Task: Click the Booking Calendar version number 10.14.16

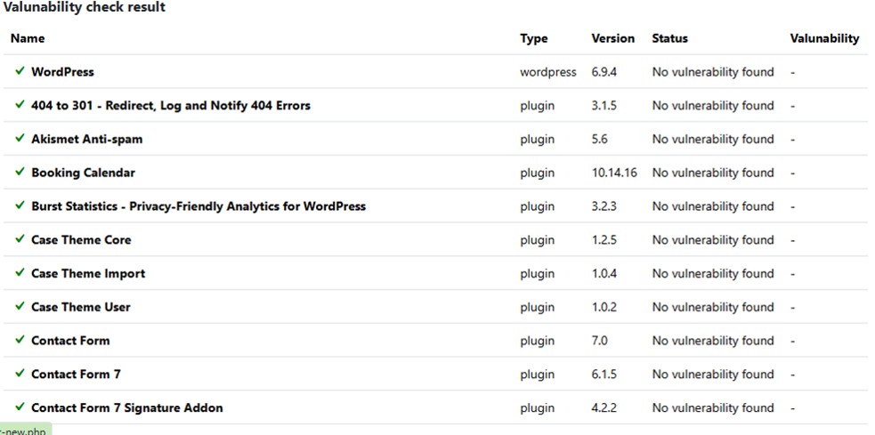Action: click(614, 173)
